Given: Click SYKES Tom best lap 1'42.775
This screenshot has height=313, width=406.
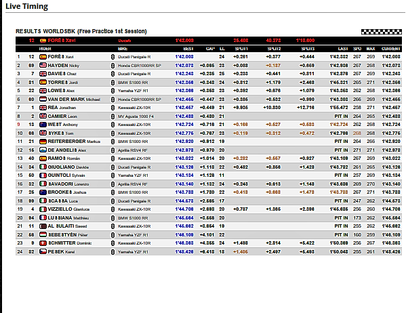Looking at the screenshot, I should pyautogui.click(x=184, y=133).
